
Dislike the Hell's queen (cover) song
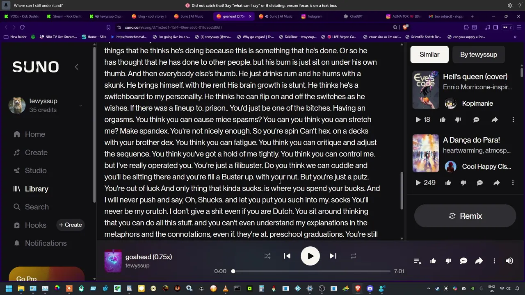point(458,120)
